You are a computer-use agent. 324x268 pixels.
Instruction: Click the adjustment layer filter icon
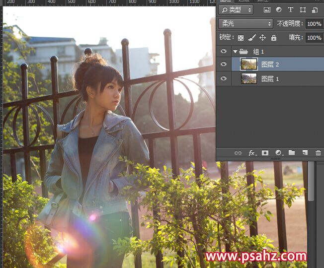(279, 9)
